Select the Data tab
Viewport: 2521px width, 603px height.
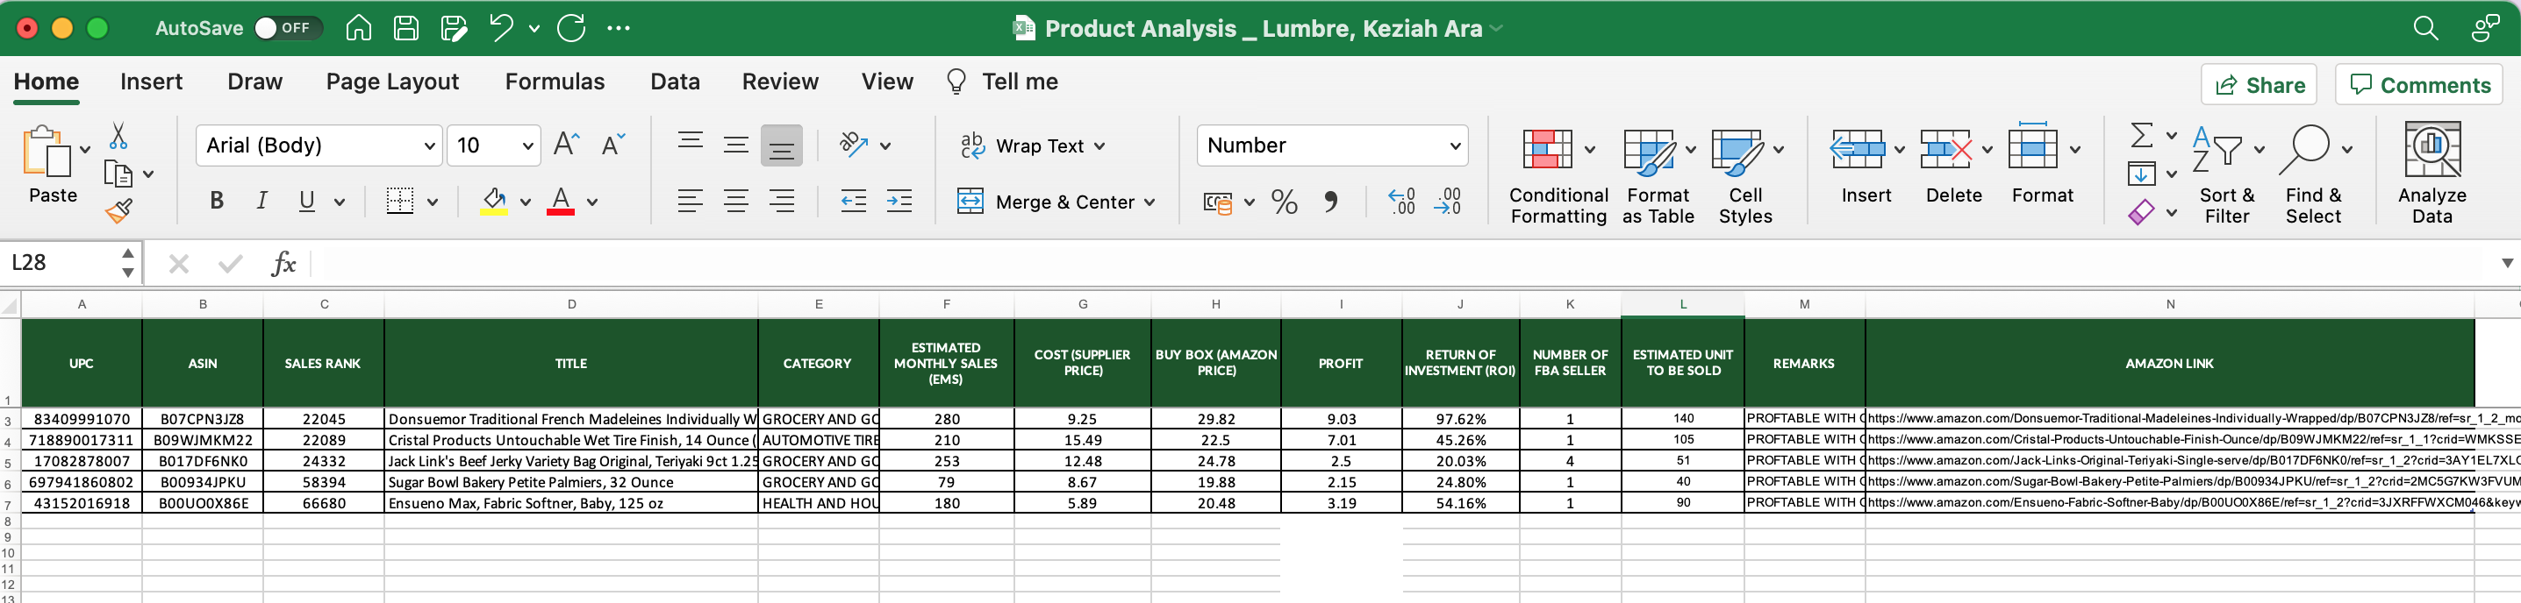point(676,82)
